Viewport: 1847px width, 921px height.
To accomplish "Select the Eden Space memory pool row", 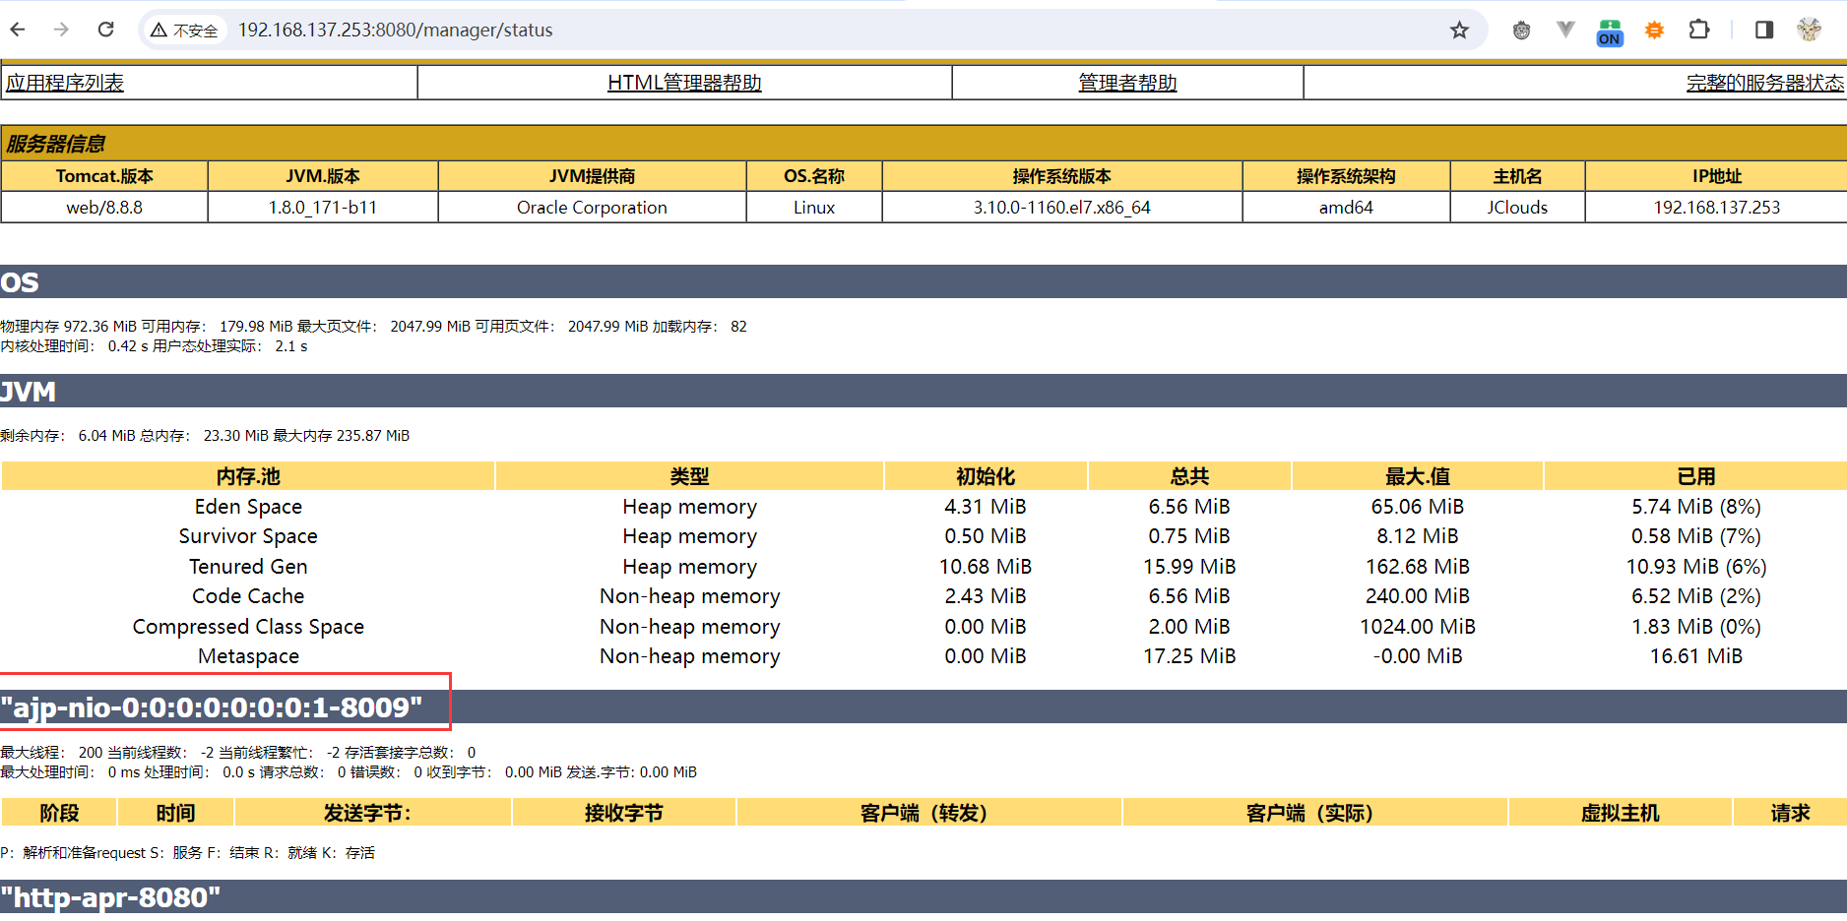I will pos(247,506).
